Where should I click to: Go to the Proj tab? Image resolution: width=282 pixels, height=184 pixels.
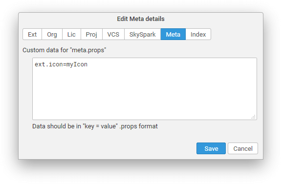(91, 34)
